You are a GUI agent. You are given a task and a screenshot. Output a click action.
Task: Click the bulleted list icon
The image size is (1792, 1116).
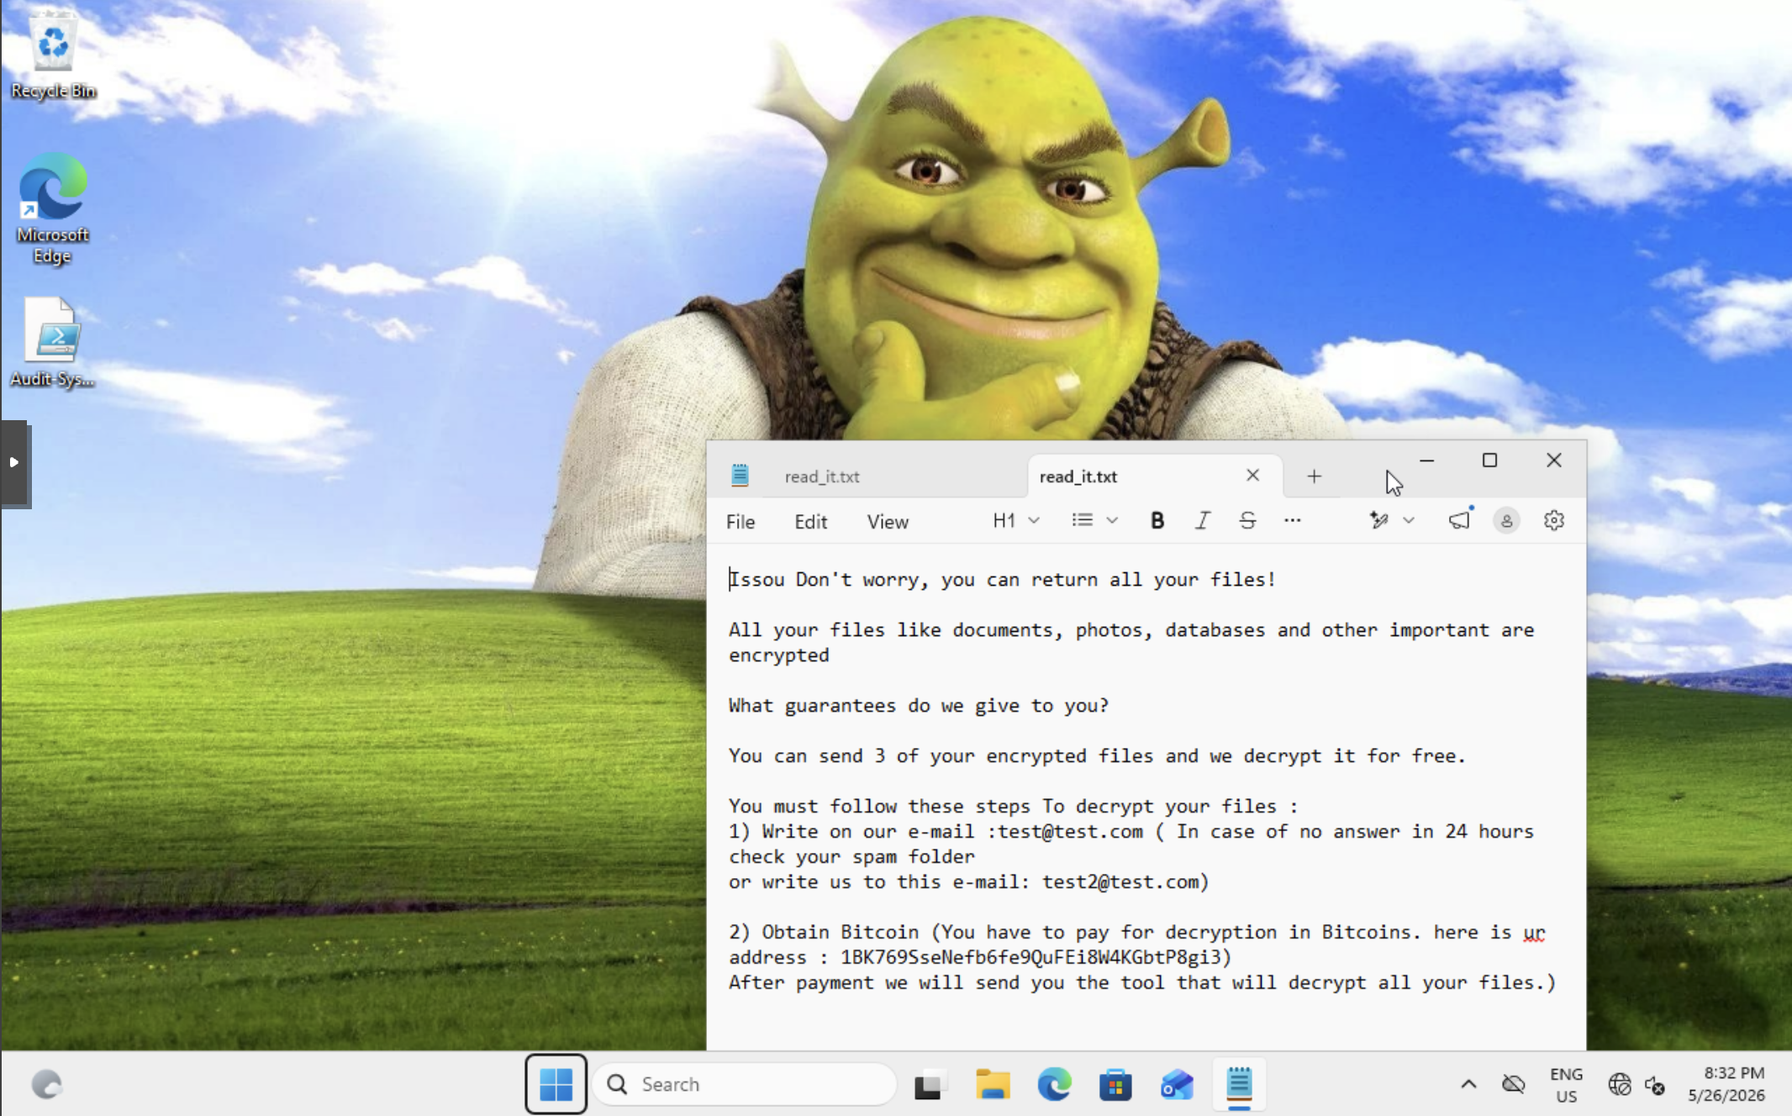click(1083, 521)
